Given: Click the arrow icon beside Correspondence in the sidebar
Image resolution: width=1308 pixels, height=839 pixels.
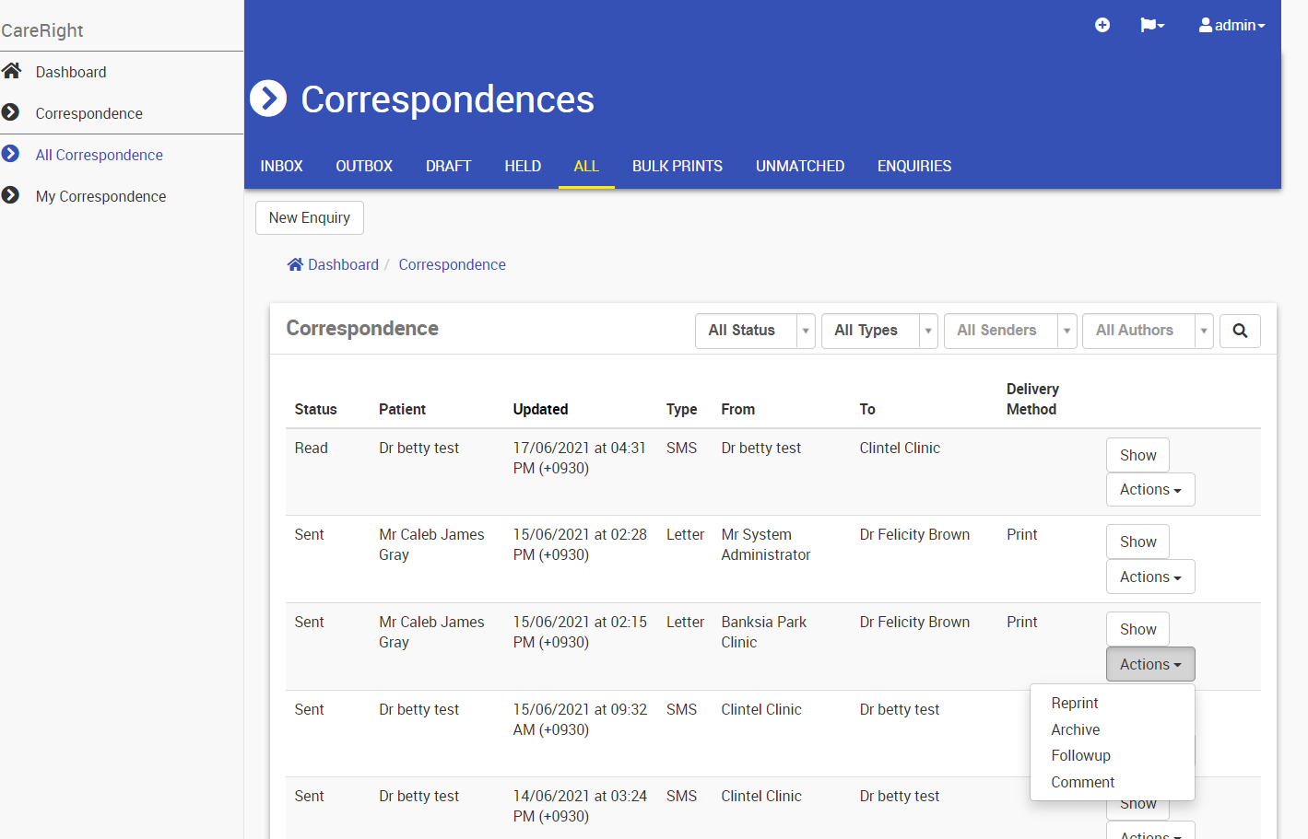Looking at the screenshot, I should tap(11, 112).
